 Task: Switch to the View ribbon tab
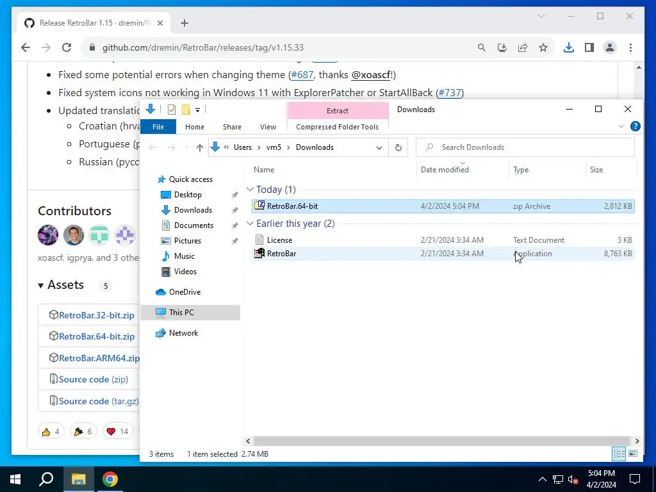coord(268,127)
